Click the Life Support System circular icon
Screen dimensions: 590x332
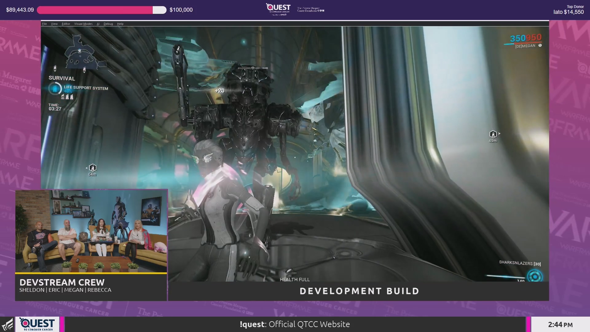pyautogui.click(x=55, y=89)
